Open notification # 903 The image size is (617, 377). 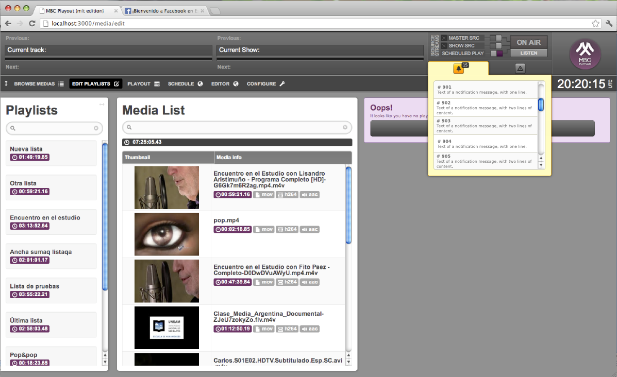pos(486,126)
